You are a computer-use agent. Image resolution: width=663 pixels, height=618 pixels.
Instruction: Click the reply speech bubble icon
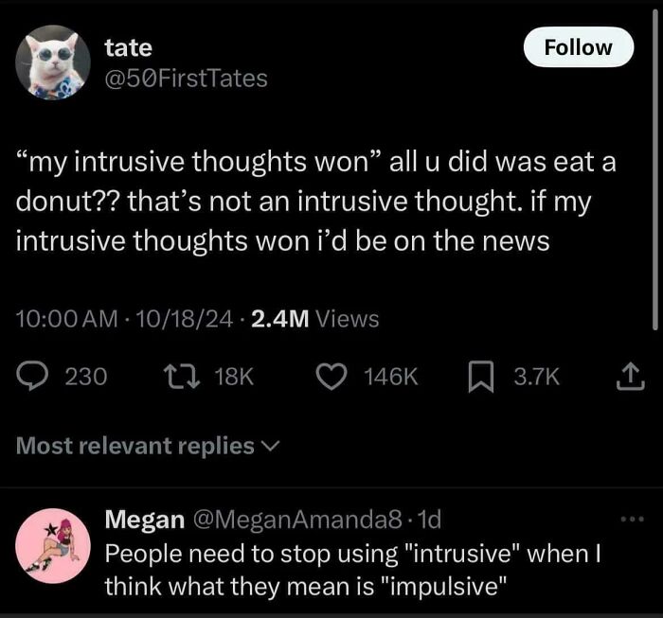click(33, 377)
